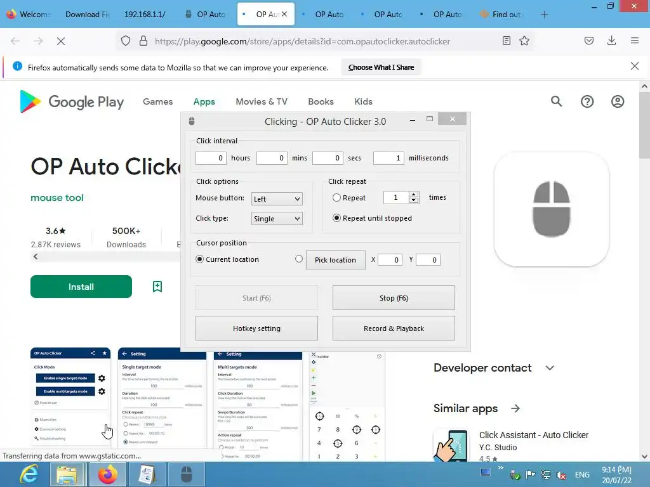Open the document editor taskbar icon
The width and height of the screenshot is (650, 487).
pyautogui.click(x=146, y=474)
